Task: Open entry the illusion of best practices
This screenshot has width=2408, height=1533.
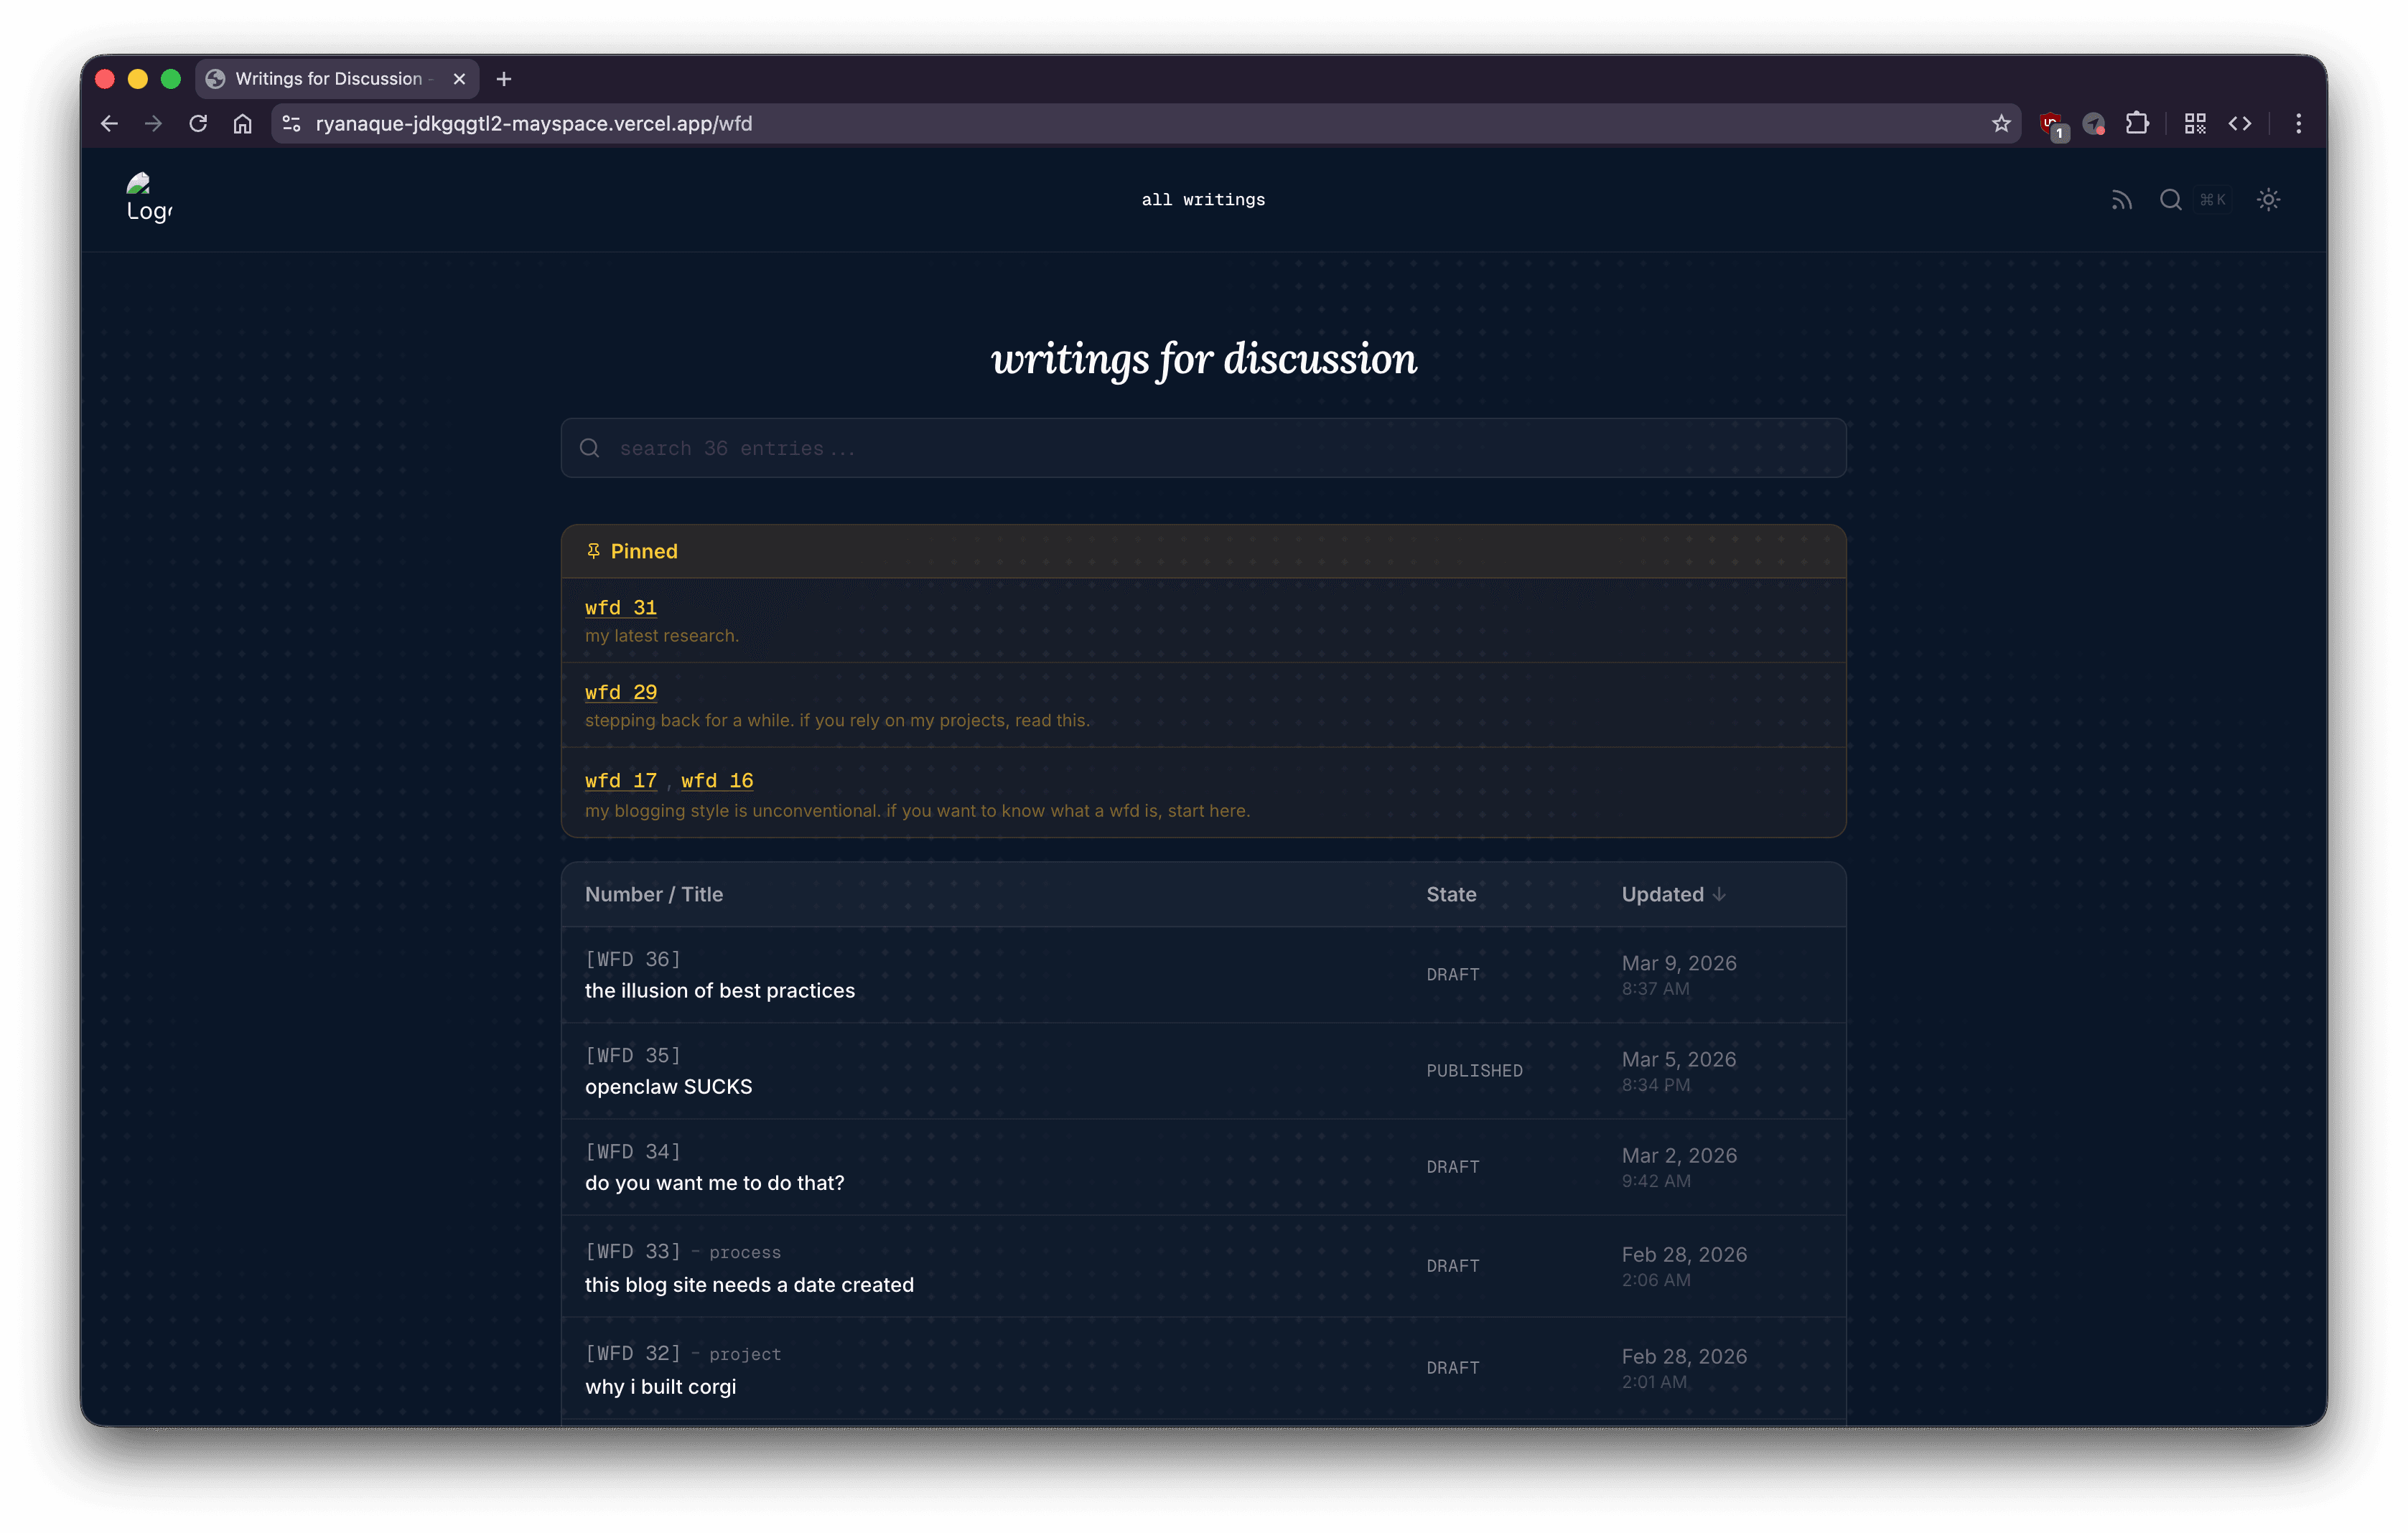Action: (x=720, y=990)
